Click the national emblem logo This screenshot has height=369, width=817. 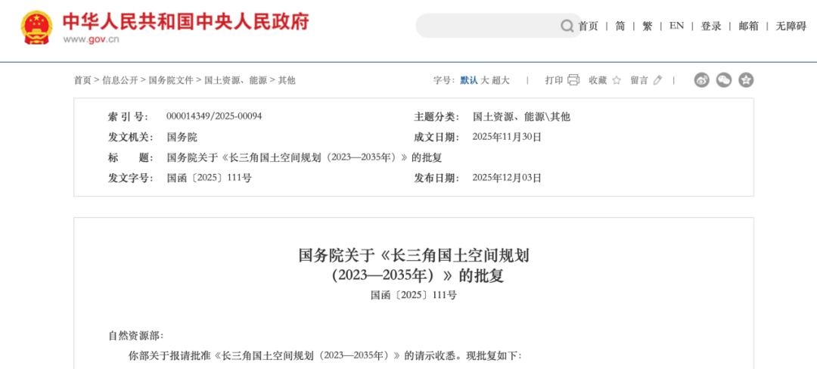tap(36, 27)
